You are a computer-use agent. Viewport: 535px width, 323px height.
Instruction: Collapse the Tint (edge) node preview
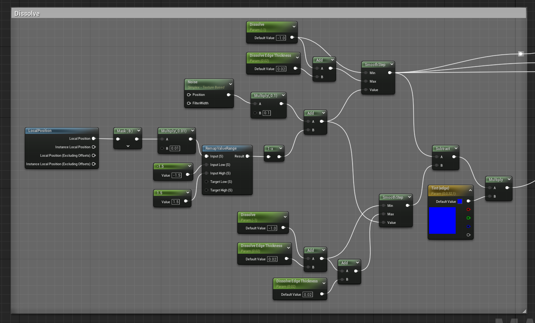click(x=470, y=190)
